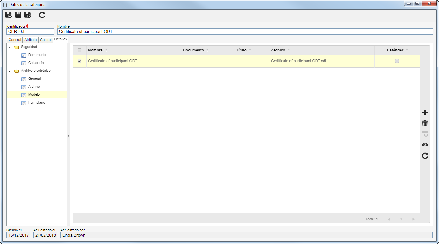Collapse the Seguridad tree node arrow

point(10,47)
